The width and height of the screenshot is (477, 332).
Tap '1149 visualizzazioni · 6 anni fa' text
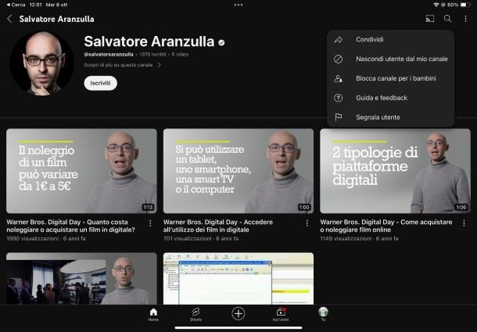(x=359, y=239)
